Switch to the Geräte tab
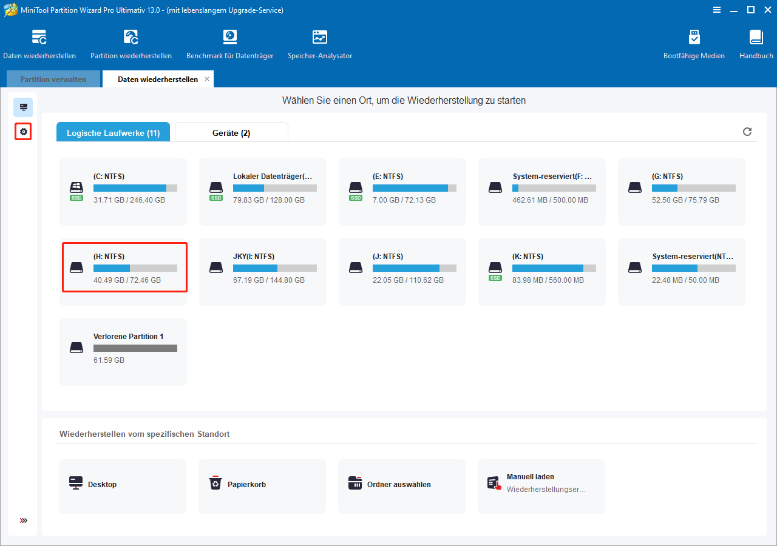 [x=231, y=132]
